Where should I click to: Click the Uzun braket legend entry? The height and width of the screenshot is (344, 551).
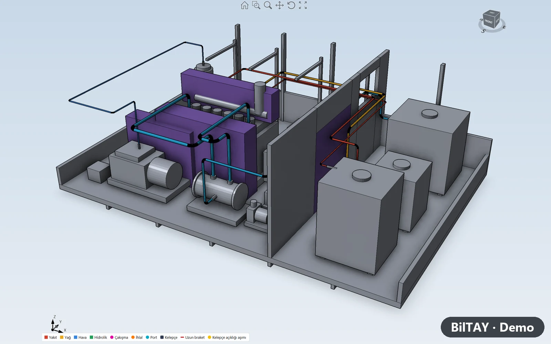click(193, 337)
